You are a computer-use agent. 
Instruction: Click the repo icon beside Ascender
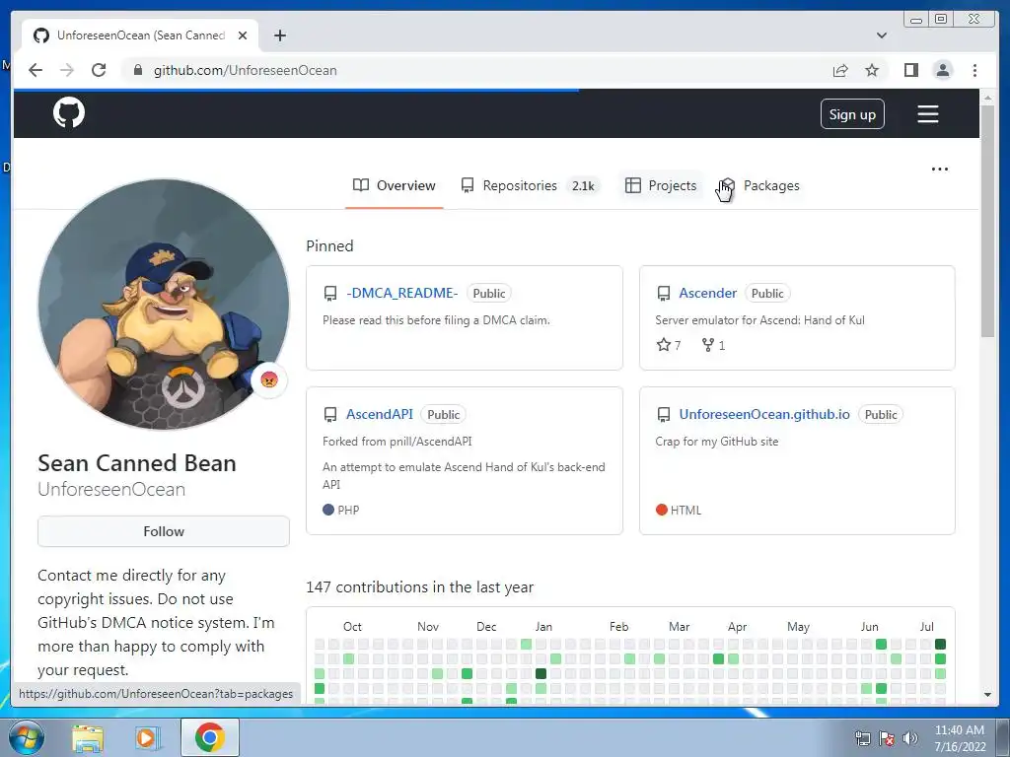[664, 294]
